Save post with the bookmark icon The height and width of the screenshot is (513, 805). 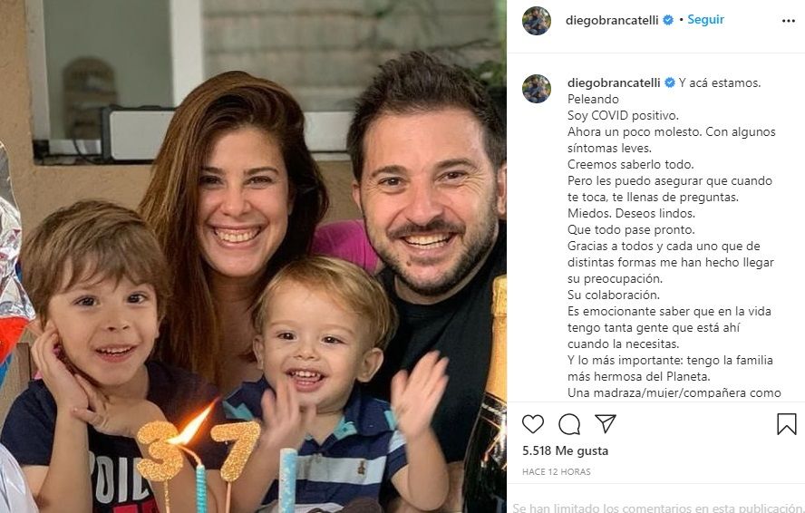pyautogui.click(x=787, y=424)
